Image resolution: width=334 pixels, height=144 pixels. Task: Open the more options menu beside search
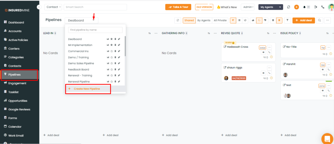(x=327, y=21)
